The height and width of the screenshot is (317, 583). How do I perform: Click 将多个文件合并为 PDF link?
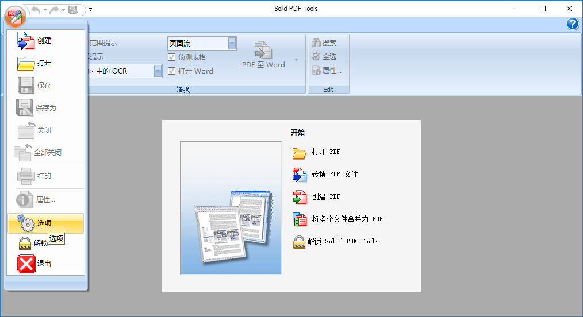click(x=337, y=219)
